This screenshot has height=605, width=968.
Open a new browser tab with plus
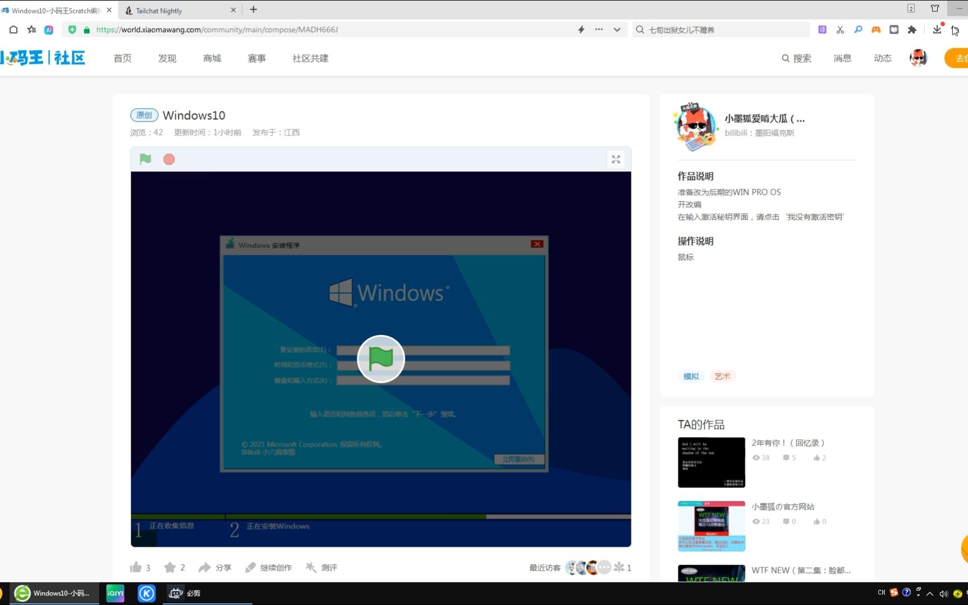(x=253, y=10)
